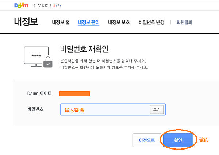Viewport: 219px width, 155px height.
Task: Open the 비밀번호 변경 tab
Action: (x=151, y=22)
